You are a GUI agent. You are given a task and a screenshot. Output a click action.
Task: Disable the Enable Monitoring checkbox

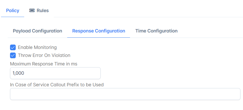[13, 47]
